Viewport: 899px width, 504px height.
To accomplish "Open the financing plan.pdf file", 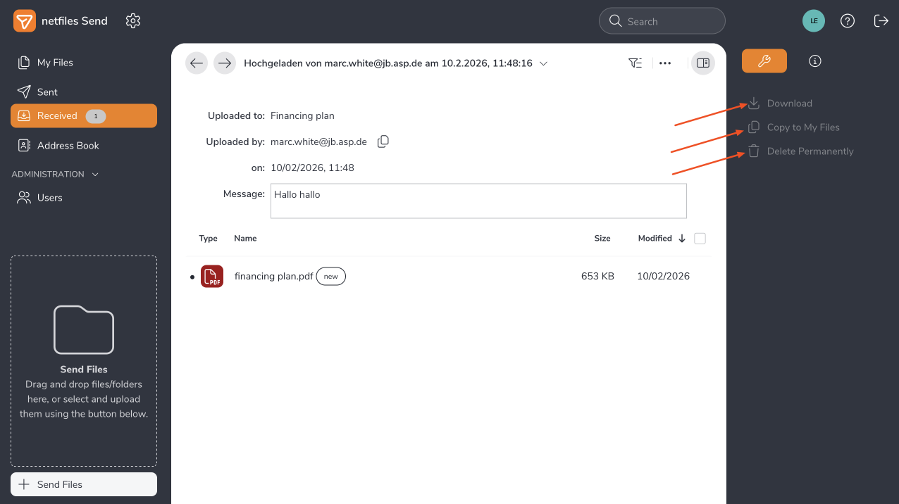I will (273, 277).
